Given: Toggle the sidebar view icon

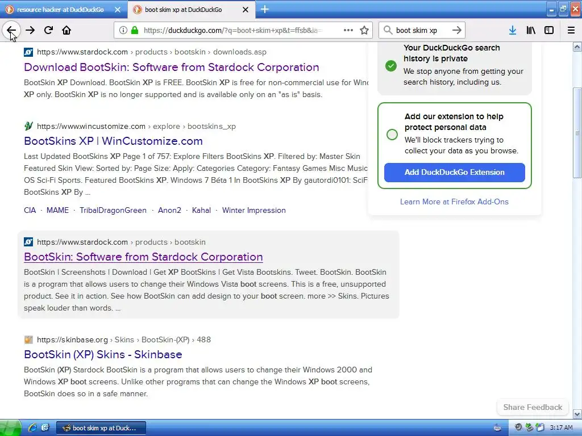Looking at the screenshot, I should [x=549, y=30].
